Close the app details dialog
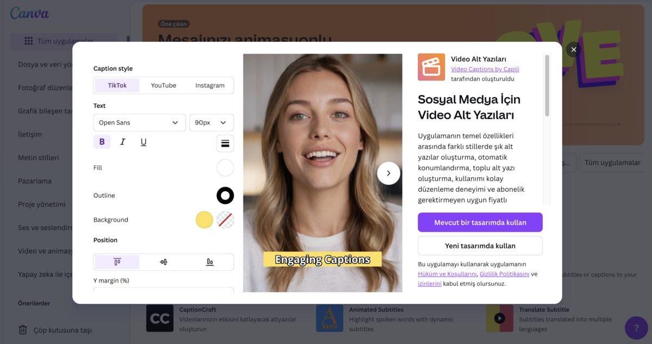The width and height of the screenshot is (652, 344). (573, 50)
